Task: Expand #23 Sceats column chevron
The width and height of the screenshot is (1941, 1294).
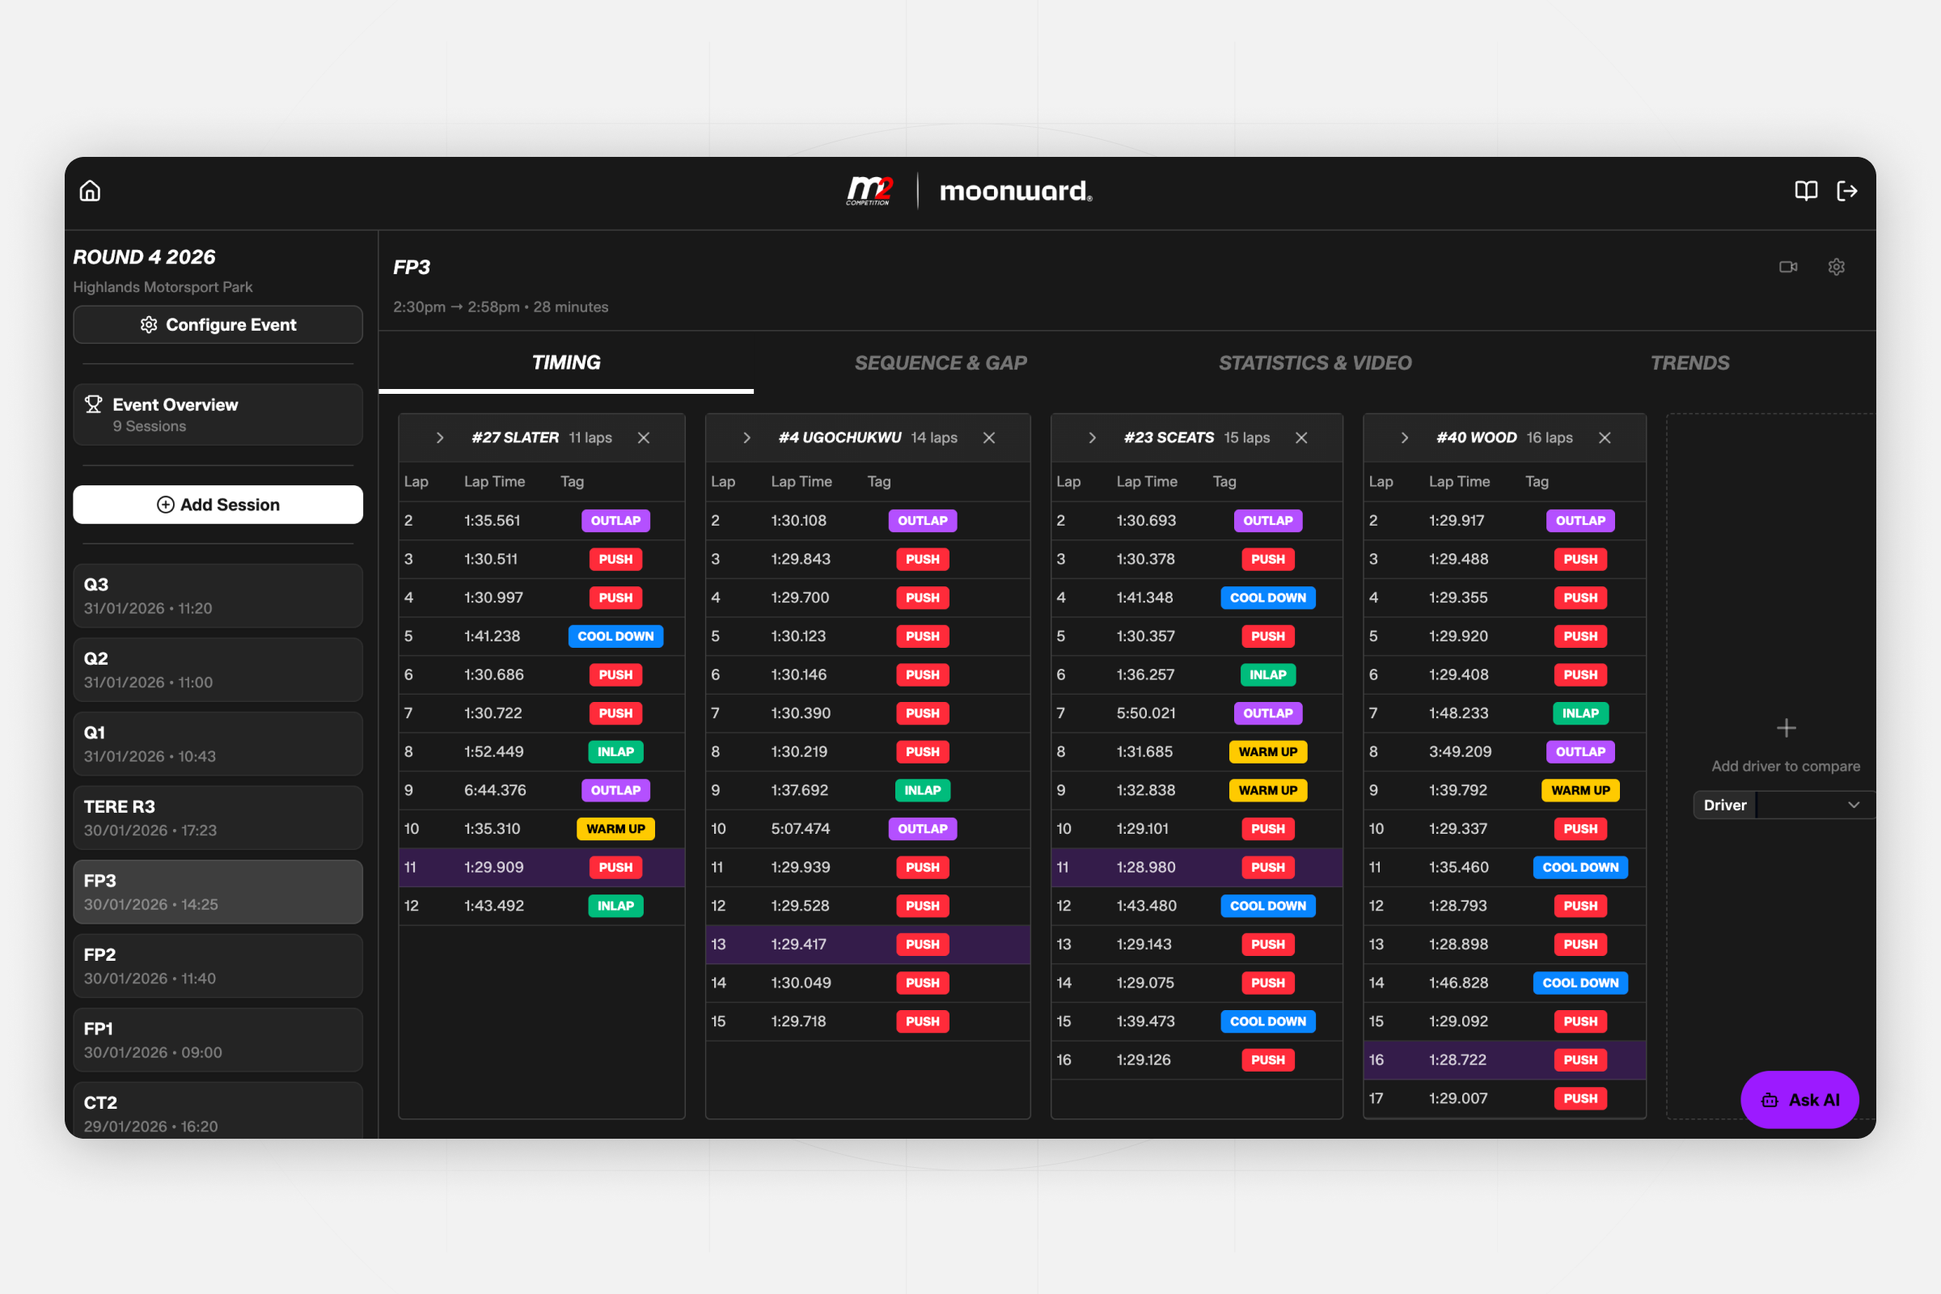Action: coord(1092,438)
